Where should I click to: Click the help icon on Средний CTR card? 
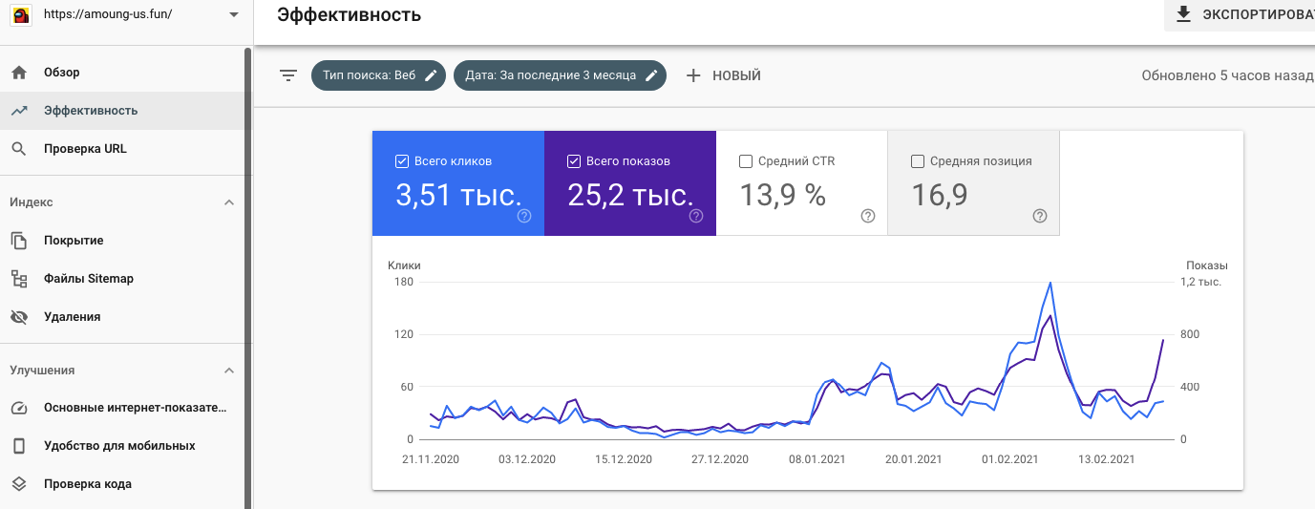click(x=868, y=216)
